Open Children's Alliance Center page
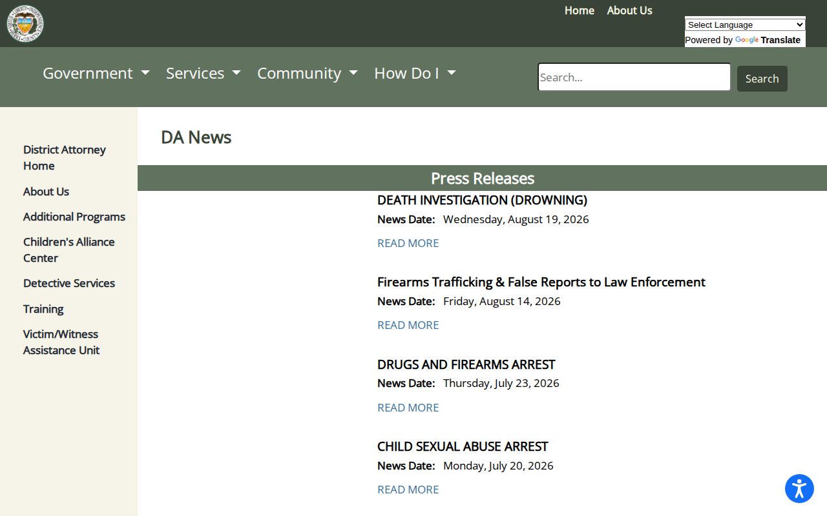This screenshot has height=516, width=827. coord(69,250)
